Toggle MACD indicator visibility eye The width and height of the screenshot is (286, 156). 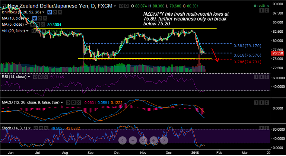click(x=68, y=102)
